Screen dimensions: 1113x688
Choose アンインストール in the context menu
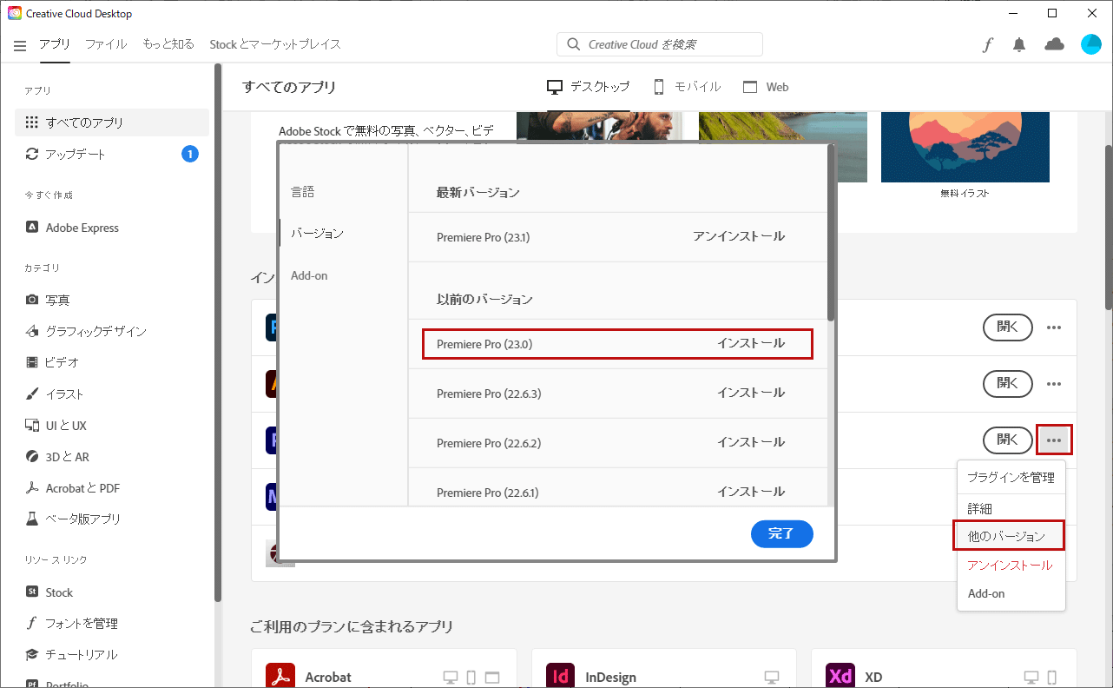point(1010,566)
